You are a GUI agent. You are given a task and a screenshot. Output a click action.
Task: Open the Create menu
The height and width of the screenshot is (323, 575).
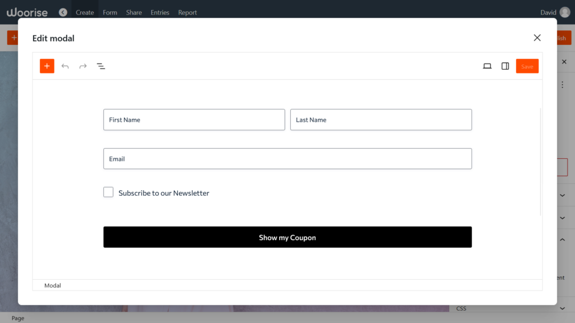click(85, 12)
